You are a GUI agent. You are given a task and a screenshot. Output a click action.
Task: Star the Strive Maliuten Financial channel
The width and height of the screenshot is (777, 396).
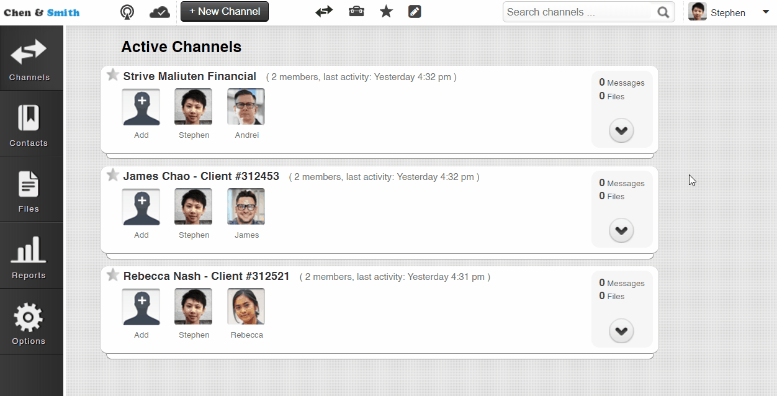112,75
